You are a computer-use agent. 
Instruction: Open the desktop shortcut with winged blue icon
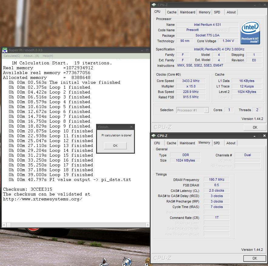pos(127,262)
